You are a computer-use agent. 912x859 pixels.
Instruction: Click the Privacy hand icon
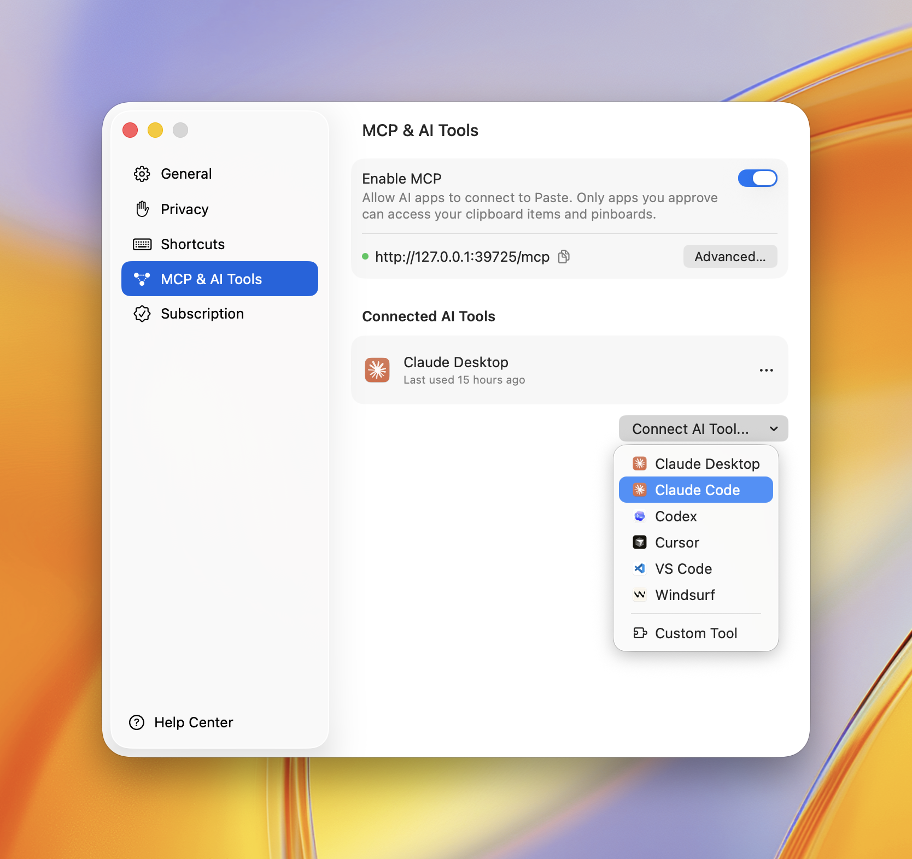pos(142,209)
